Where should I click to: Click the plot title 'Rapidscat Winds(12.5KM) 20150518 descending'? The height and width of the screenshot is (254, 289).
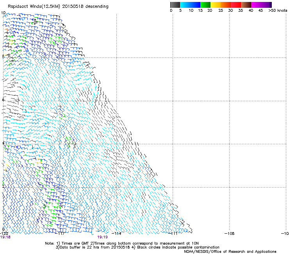58,7
